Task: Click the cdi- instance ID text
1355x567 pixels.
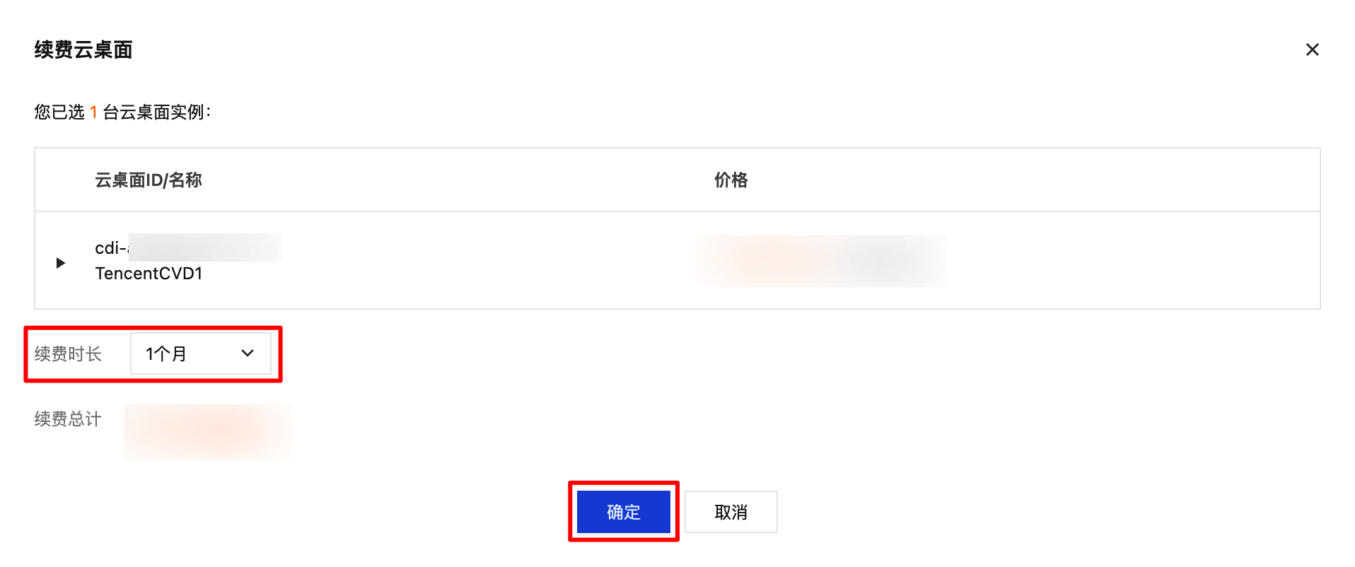Action: point(110,248)
